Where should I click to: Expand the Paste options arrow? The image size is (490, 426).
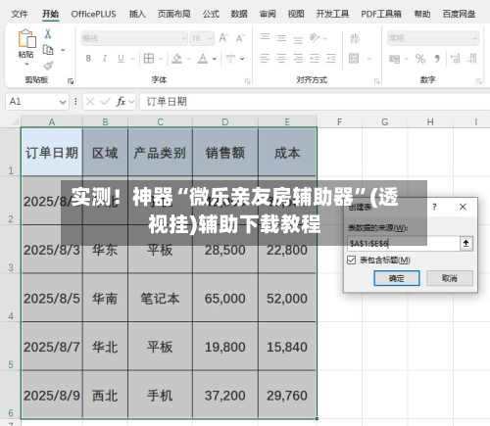[x=26, y=64]
